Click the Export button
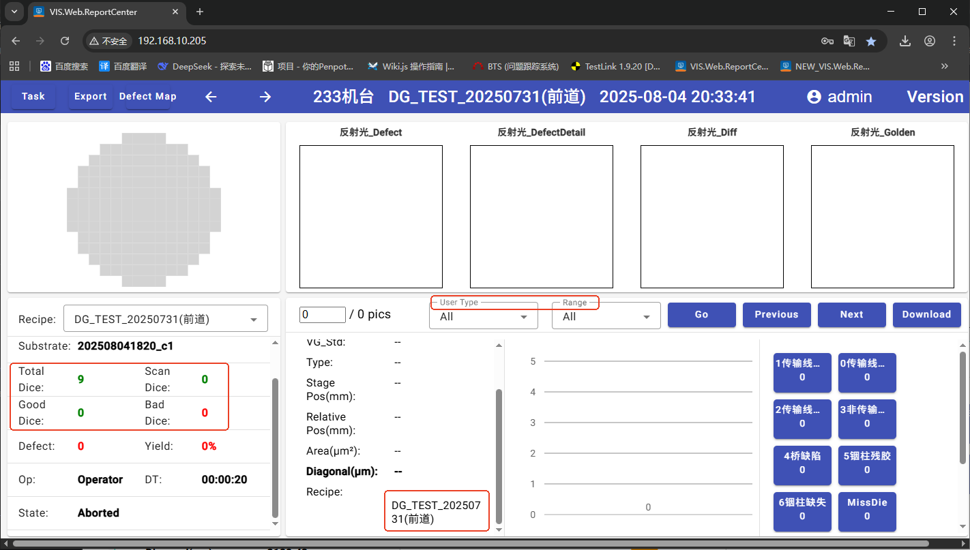Viewport: 970px width, 550px height. pyautogui.click(x=91, y=96)
